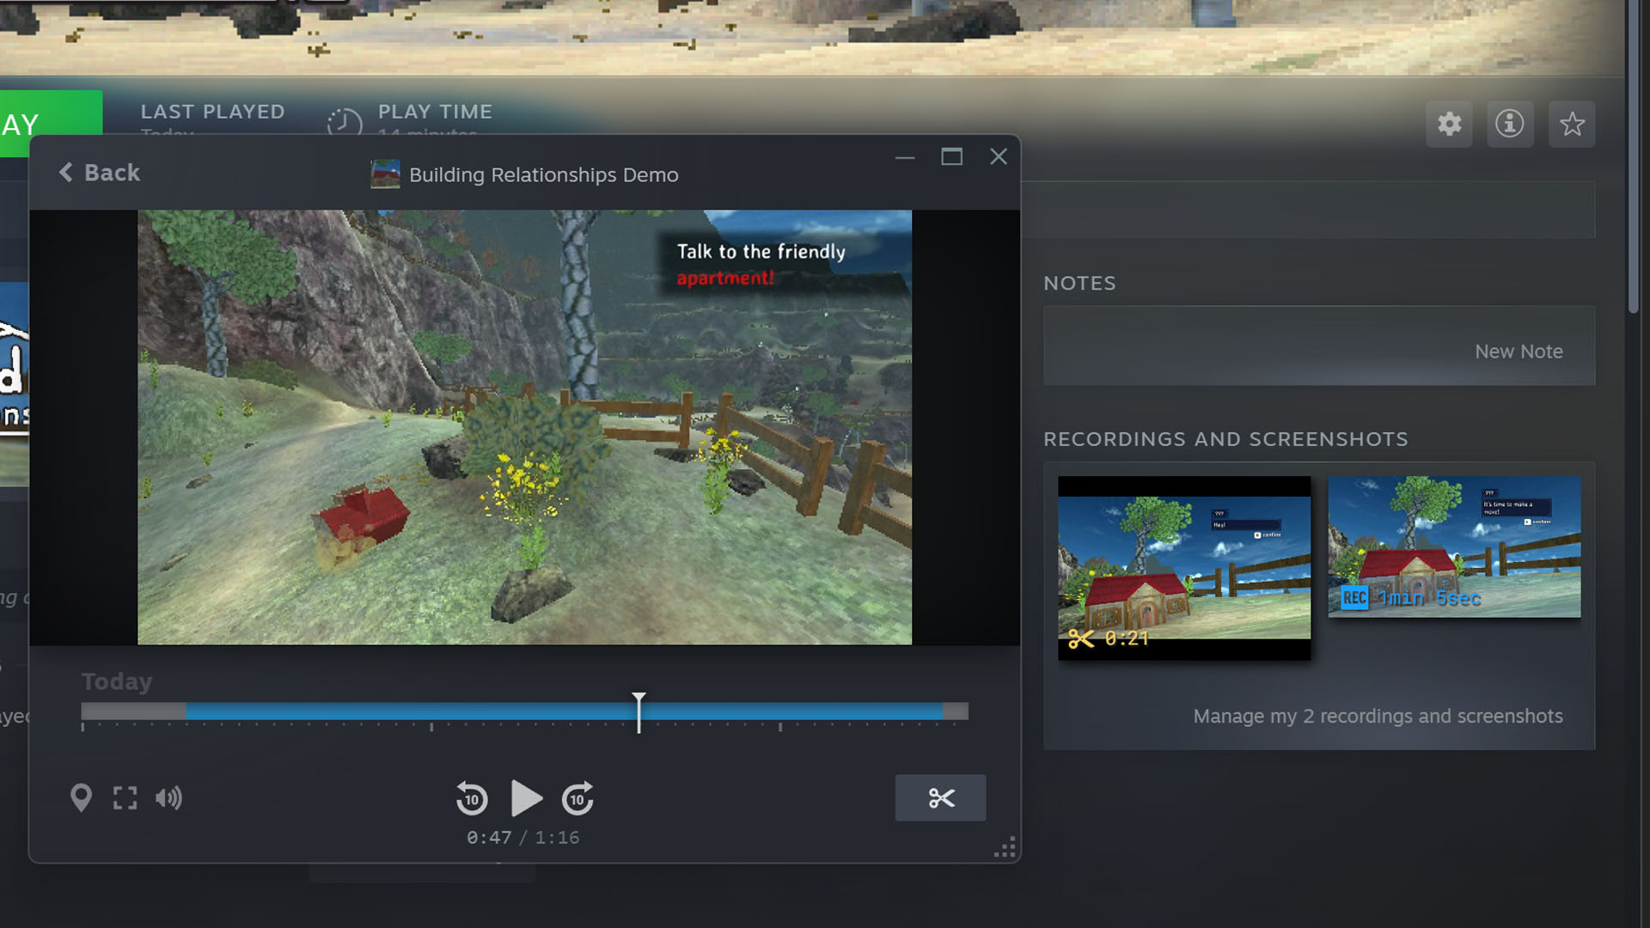Click the rewind 10 seconds icon

472,797
